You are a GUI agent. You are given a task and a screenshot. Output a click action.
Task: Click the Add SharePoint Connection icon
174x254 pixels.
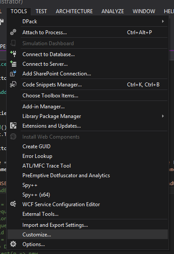click(x=13, y=73)
